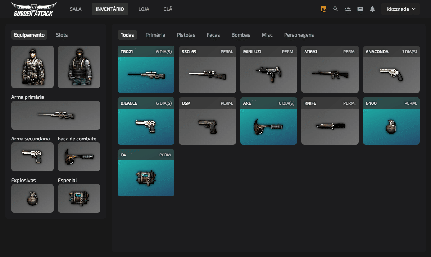The image size is (431, 257).
Task: Click the Arma secundária pistol slot
Action: point(32,157)
